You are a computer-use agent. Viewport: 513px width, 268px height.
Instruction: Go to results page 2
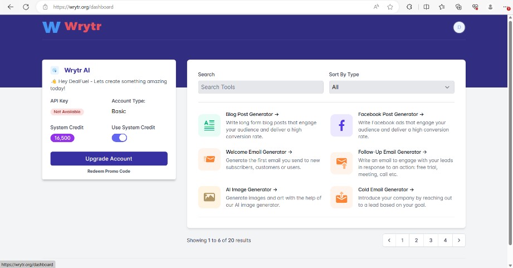[416, 240]
